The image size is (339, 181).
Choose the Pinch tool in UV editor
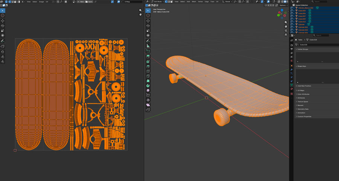3,62
